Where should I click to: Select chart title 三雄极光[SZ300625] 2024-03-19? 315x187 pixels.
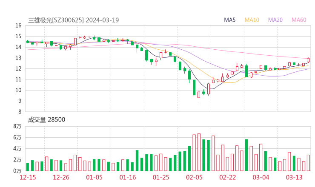click(x=74, y=20)
